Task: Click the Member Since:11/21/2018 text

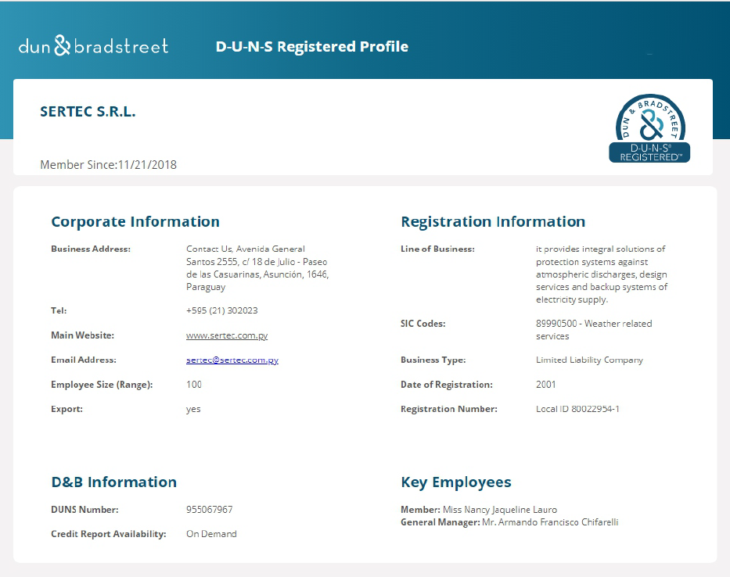Action: [x=109, y=165]
